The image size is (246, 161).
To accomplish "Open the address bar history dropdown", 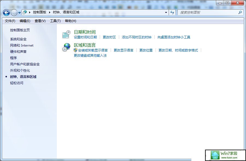I will (166, 13).
